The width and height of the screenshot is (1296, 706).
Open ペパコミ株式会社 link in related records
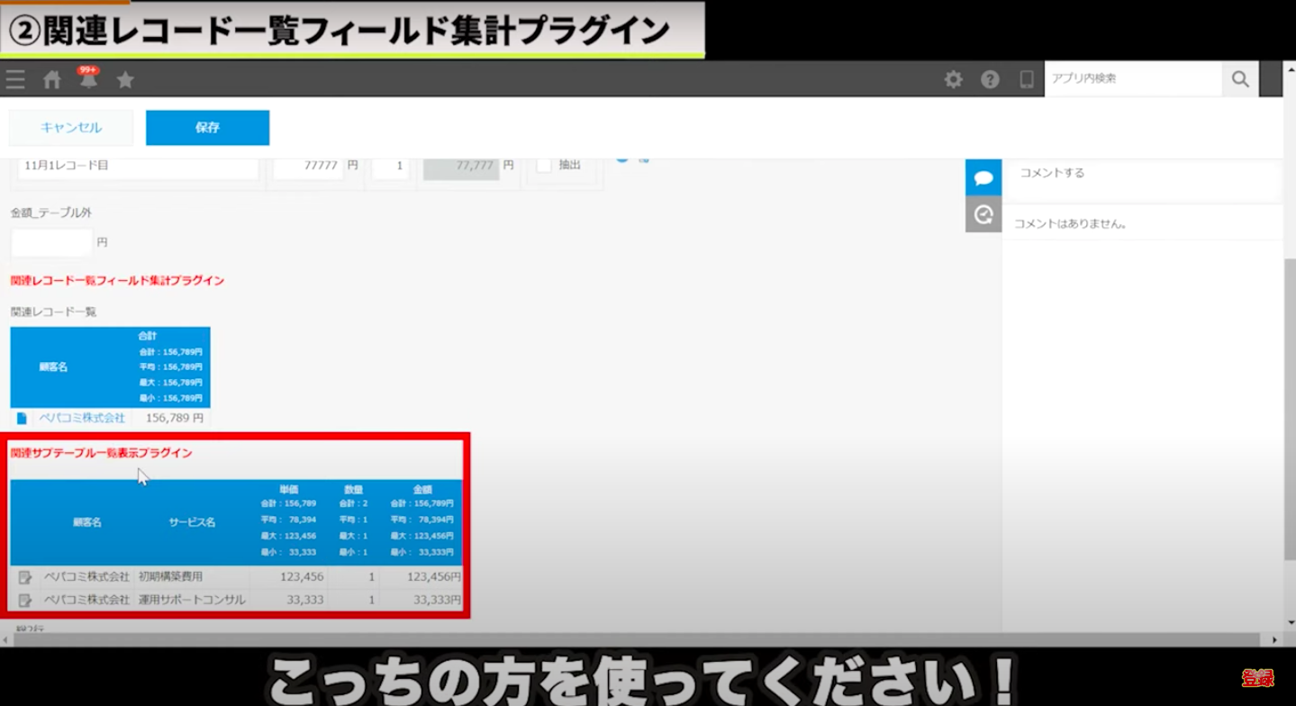click(82, 419)
